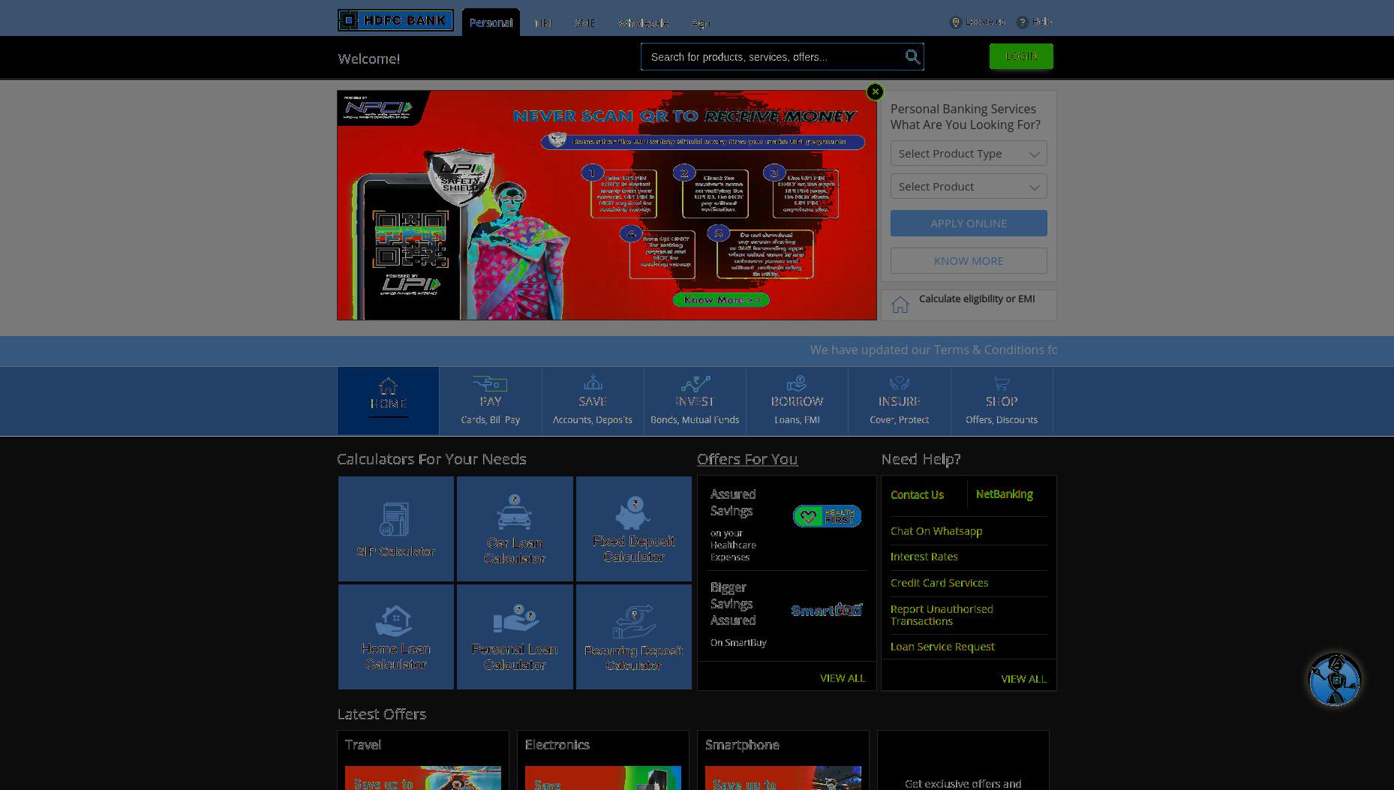Switch to the SME tab

(585, 23)
